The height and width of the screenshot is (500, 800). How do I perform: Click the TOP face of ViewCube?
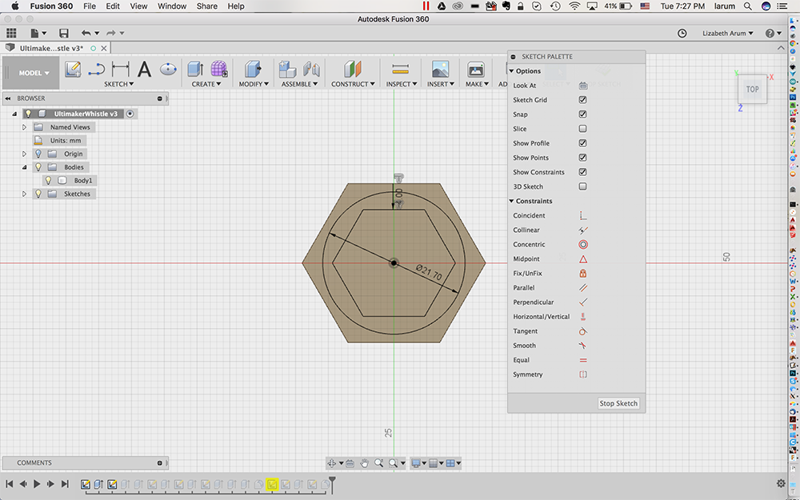[x=753, y=90]
